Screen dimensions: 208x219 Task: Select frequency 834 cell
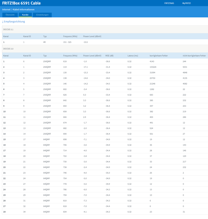65,212
